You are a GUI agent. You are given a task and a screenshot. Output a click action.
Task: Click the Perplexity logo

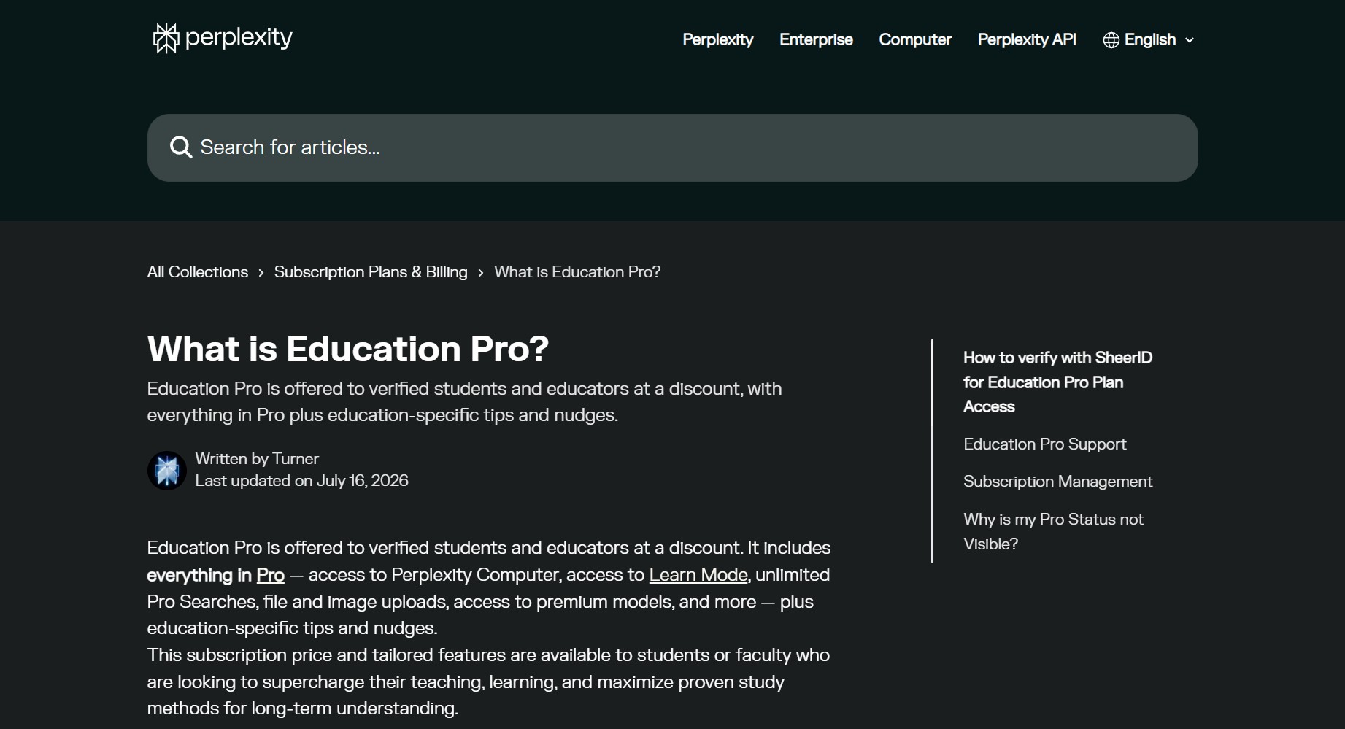[x=223, y=38]
